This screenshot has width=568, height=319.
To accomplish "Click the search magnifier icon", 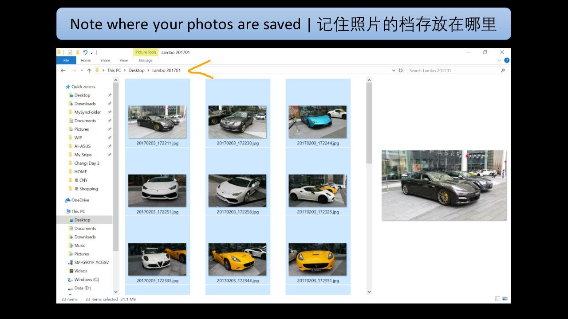I will [x=503, y=70].
